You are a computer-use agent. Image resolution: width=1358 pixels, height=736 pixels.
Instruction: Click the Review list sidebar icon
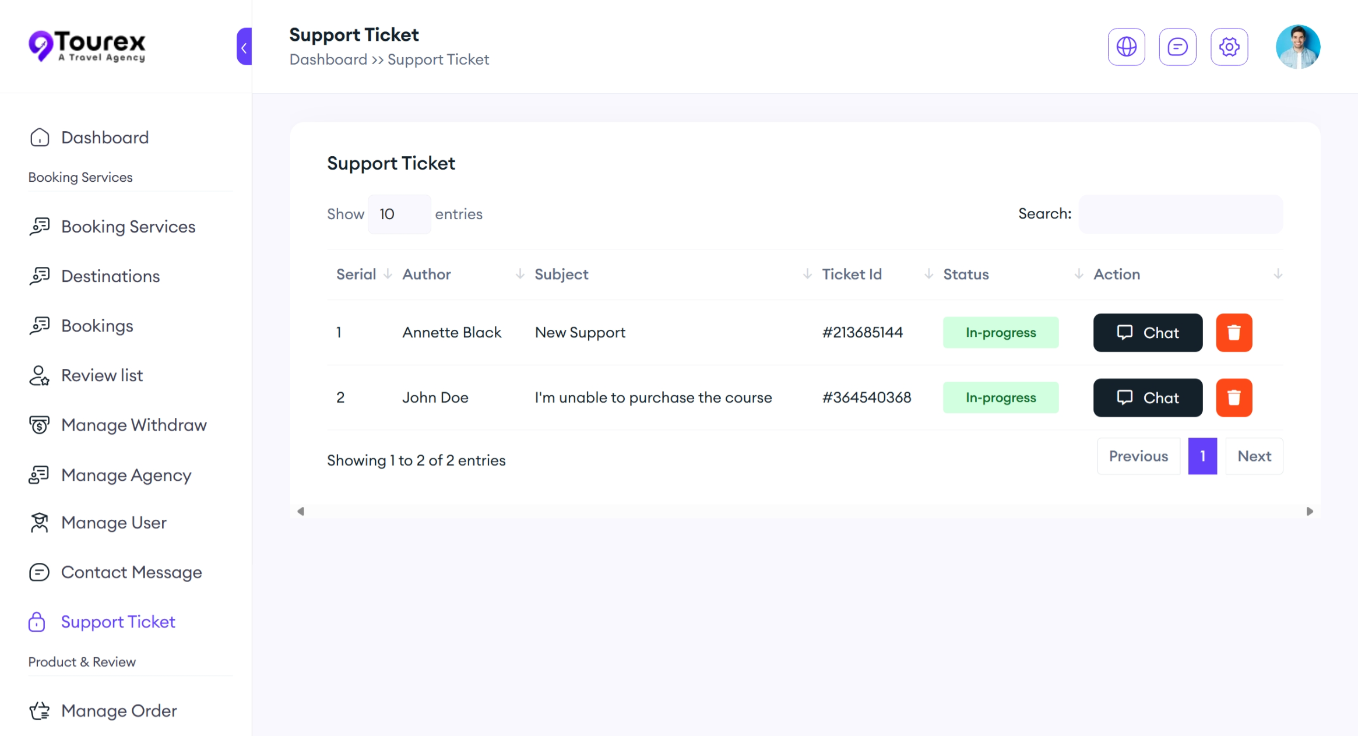tap(39, 375)
